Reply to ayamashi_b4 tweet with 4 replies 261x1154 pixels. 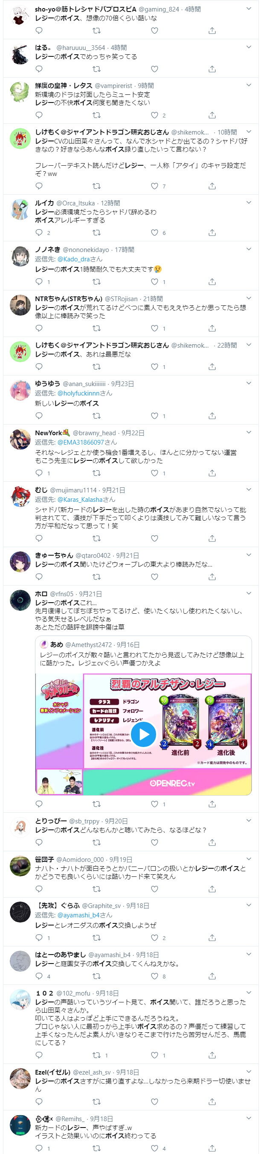click(39, 976)
